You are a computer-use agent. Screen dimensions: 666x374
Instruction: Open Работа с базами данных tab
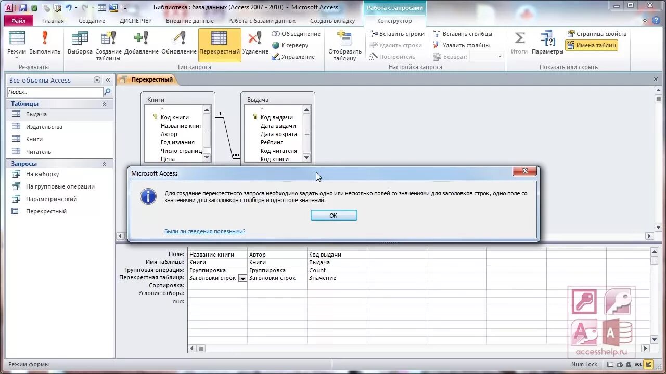click(262, 21)
